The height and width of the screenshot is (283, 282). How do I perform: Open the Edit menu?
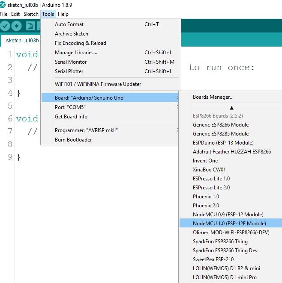coord(15,14)
